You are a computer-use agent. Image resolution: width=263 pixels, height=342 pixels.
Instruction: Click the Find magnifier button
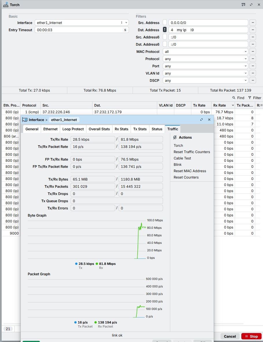pyautogui.click(x=238, y=98)
